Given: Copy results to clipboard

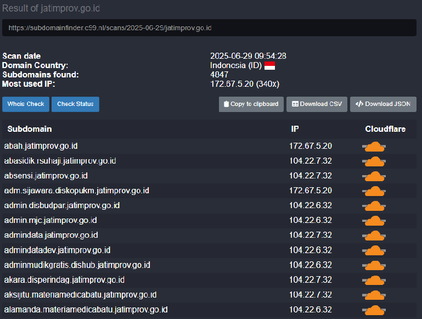Looking at the screenshot, I should point(251,104).
